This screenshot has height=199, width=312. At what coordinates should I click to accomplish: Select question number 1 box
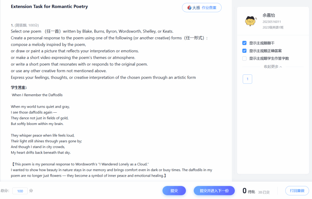coord(247,79)
